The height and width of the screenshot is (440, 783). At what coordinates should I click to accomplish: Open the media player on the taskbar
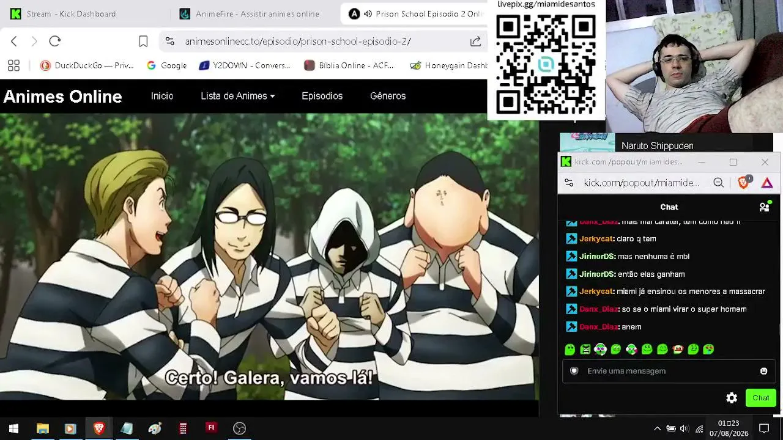click(70, 428)
